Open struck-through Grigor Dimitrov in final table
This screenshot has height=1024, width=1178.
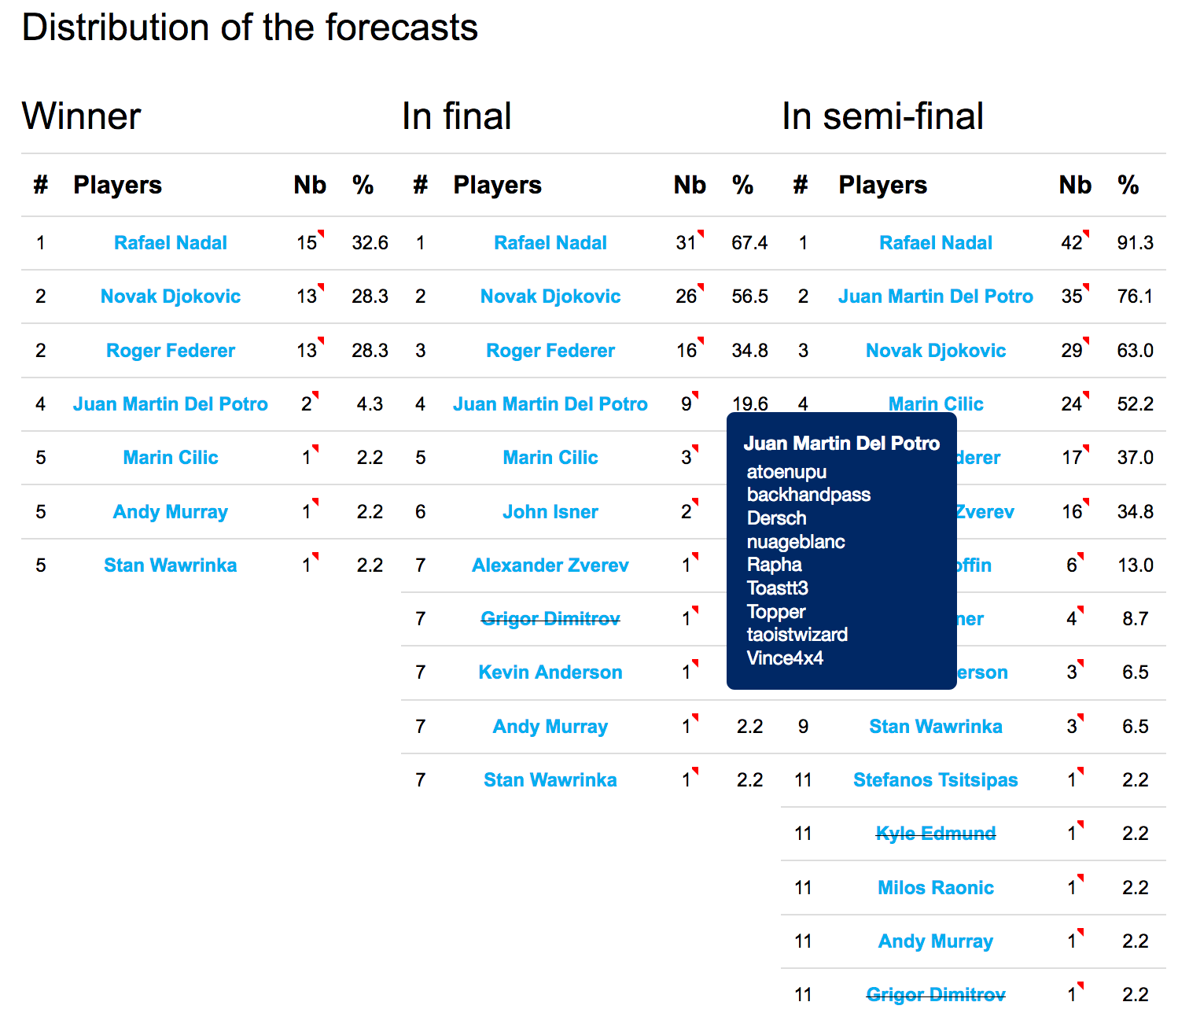click(x=550, y=619)
